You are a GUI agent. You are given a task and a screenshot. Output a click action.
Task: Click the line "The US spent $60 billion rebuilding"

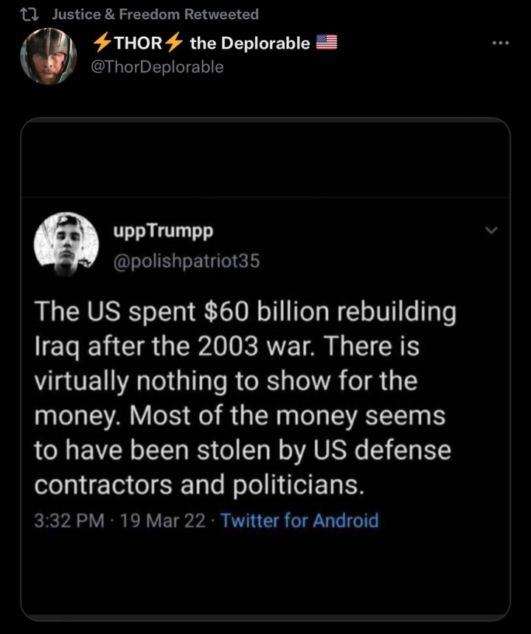pyautogui.click(x=246, y=313)
